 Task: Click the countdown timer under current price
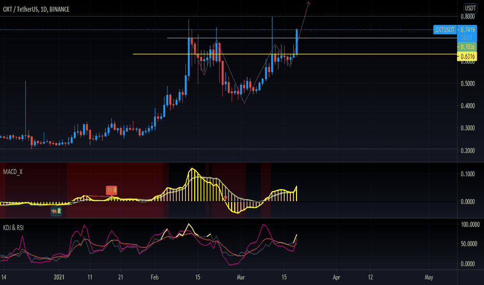[x=466, y=38]
